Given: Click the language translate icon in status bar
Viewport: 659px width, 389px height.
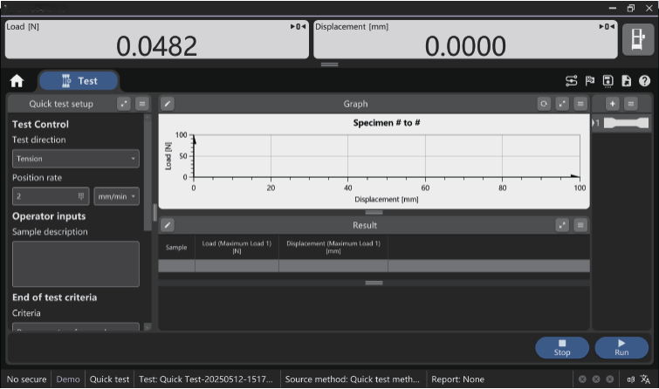Looking at the screenshot, I should (647, 379).
